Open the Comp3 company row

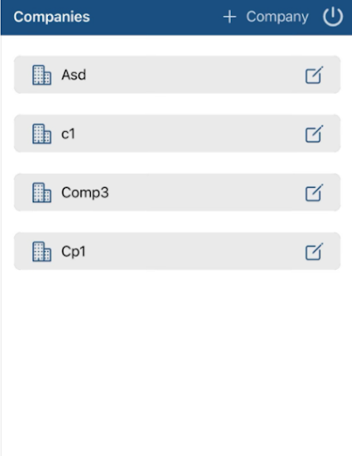[x=177, y=192]
